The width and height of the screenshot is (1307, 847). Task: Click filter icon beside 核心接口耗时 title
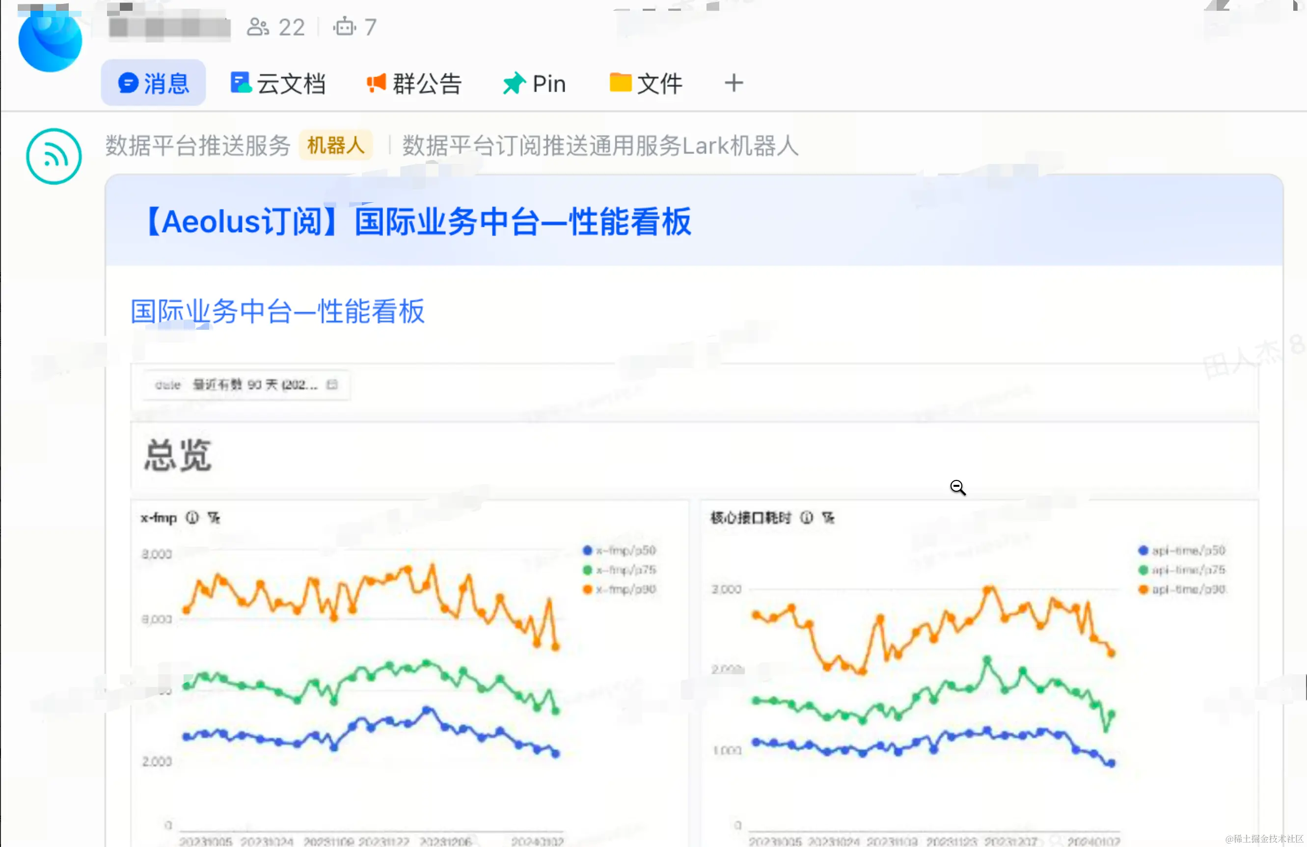[828, 518]
